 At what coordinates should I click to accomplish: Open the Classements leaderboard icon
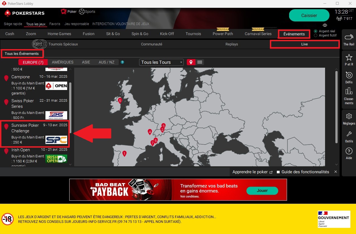click(x=349, y=91)
